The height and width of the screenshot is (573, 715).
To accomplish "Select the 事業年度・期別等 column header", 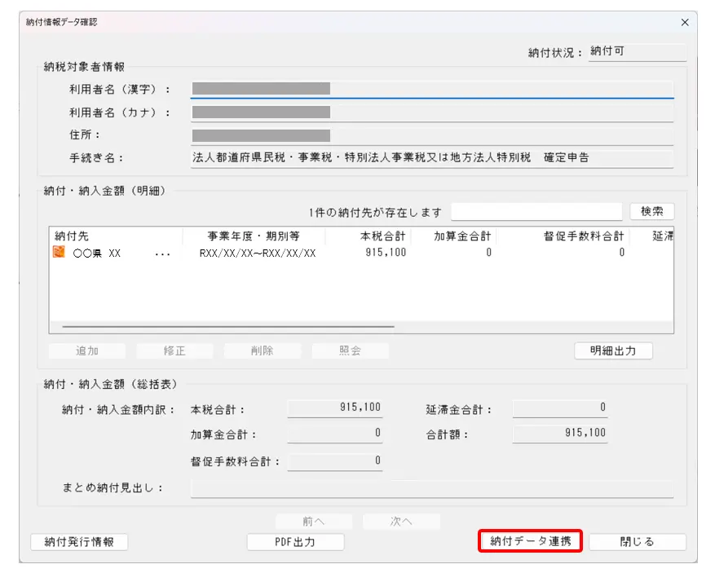I will pos(254,236).
